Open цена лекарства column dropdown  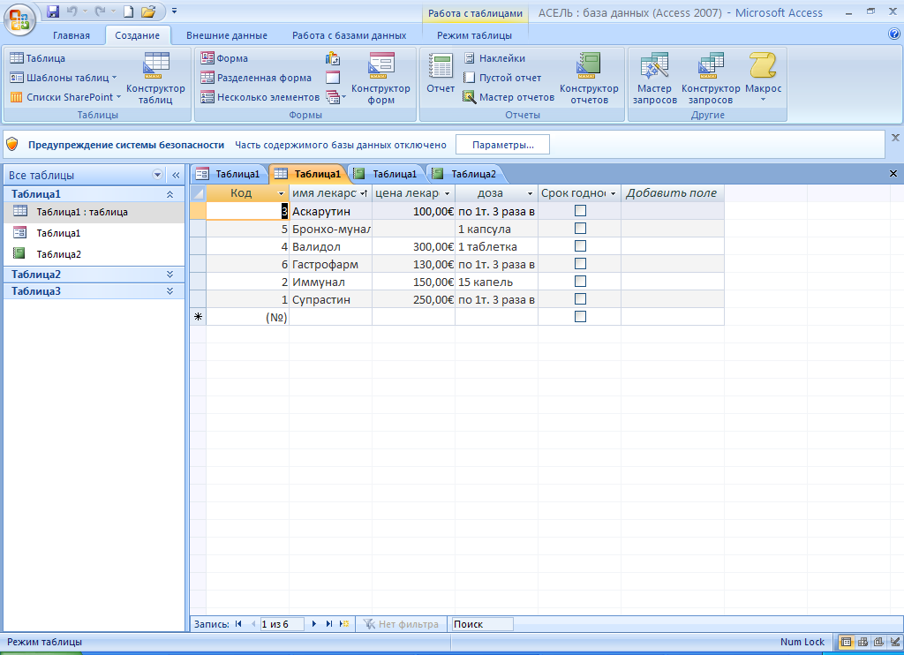(447, 193)
